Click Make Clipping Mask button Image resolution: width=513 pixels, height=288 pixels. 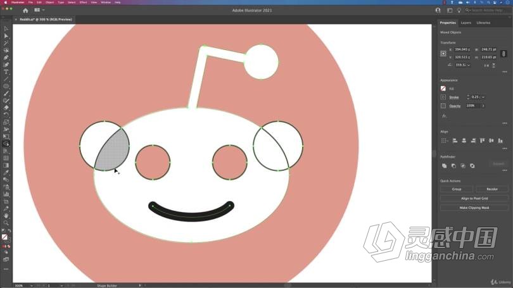(x=474, y=208)
